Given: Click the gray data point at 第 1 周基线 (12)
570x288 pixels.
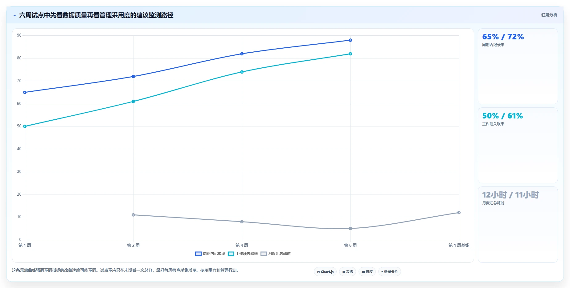Looking at the screenshot, I should [459, 213].
